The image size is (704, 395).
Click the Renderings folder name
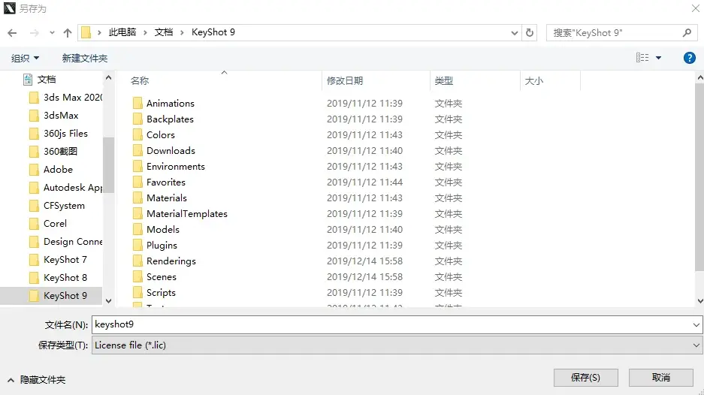pyautogui.click(x=171, y=261)
